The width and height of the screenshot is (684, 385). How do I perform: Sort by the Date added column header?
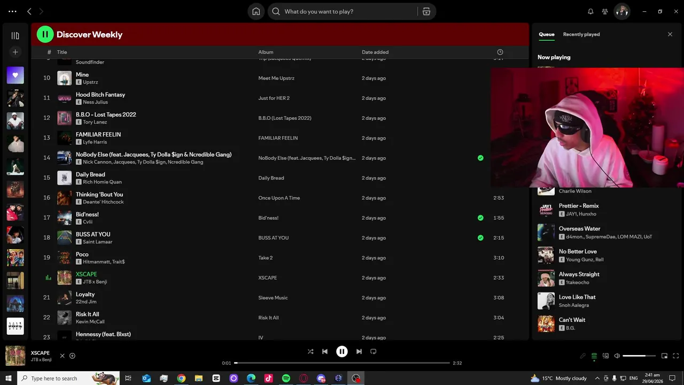375,52
